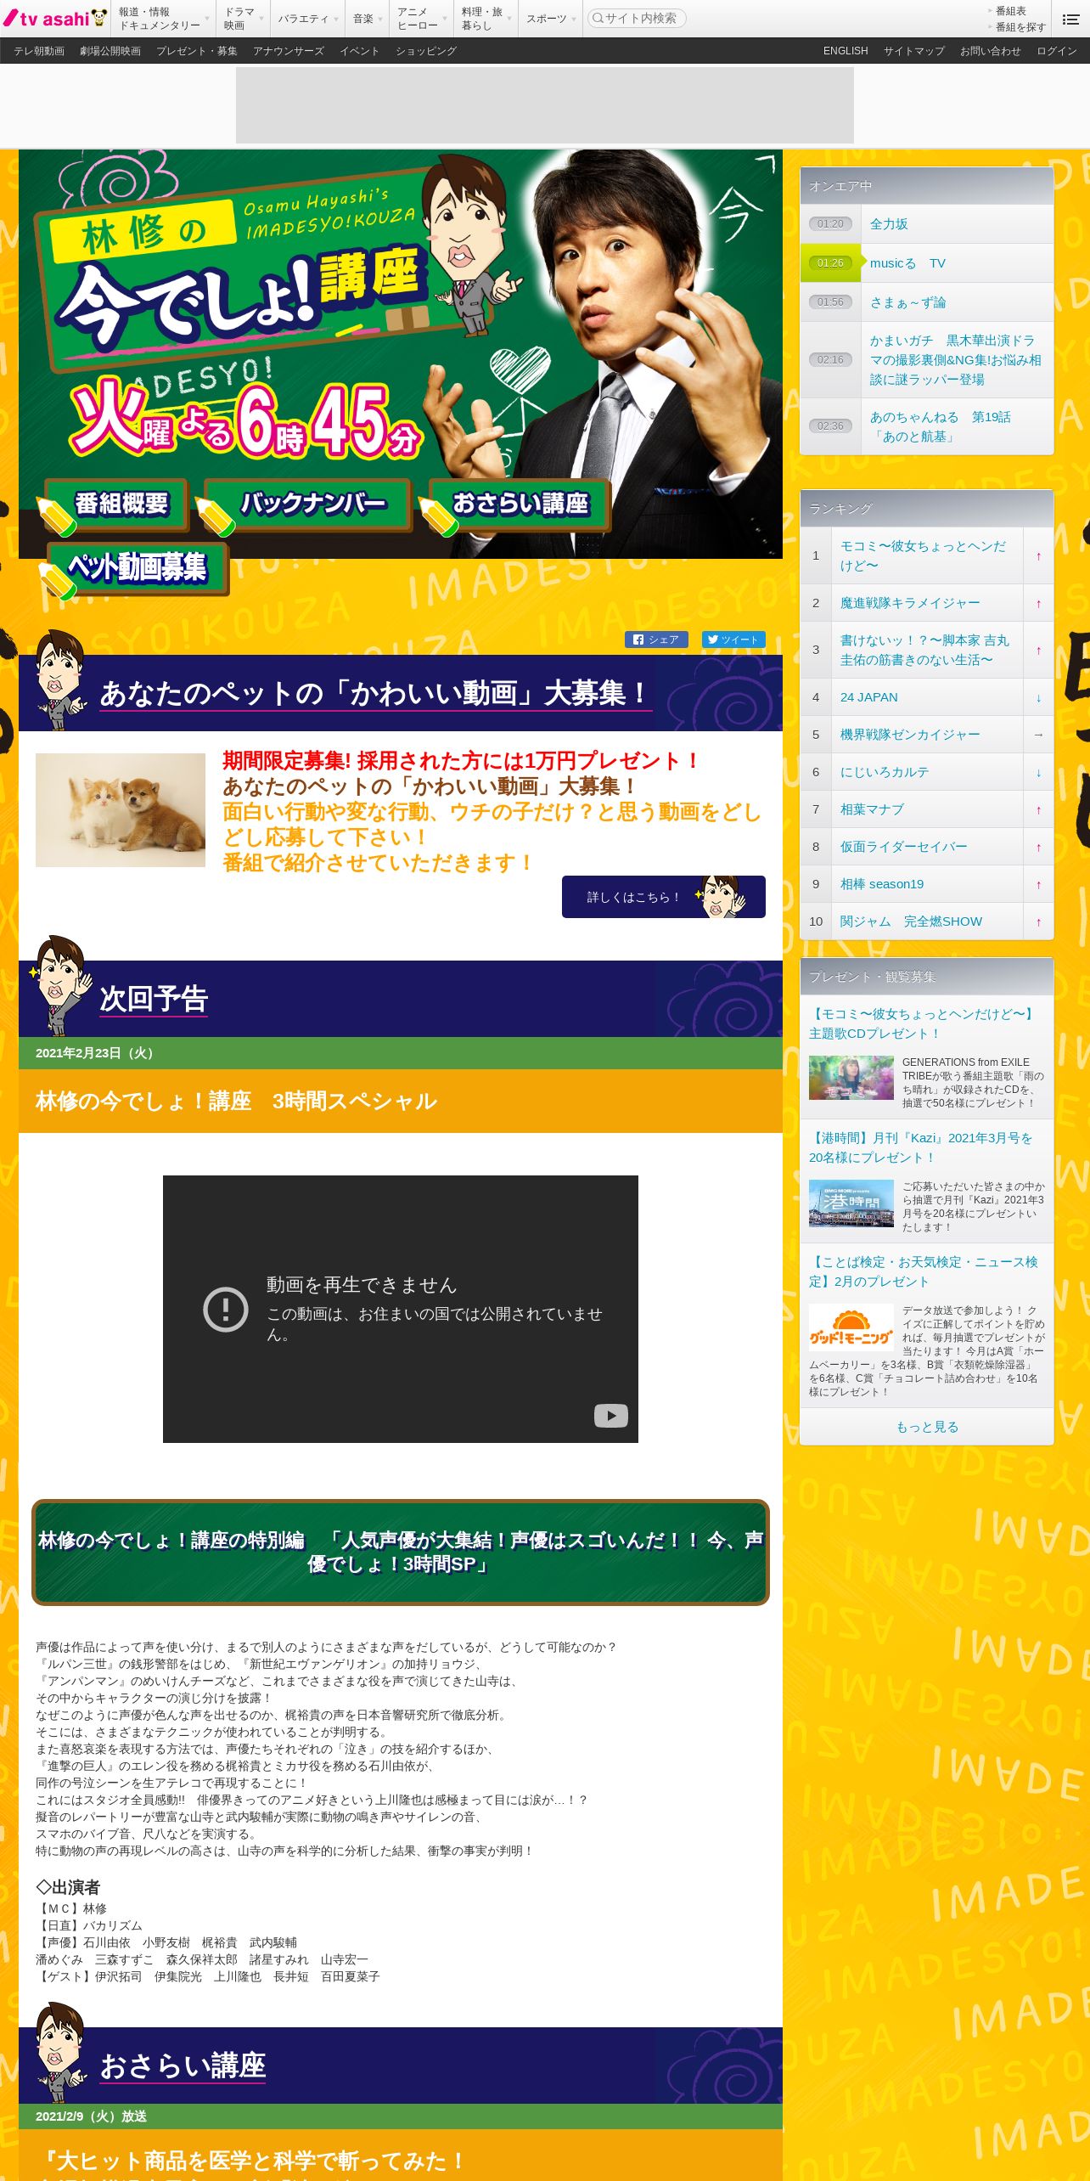This screenshot has width=1090, height=2181.
Task: Select イベント in the sub navigation
Action: (360, 51)
